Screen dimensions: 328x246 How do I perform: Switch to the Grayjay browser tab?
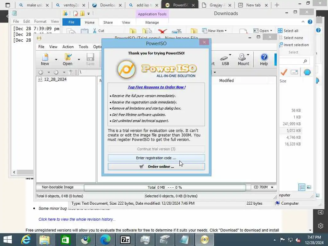coord(217,5)
